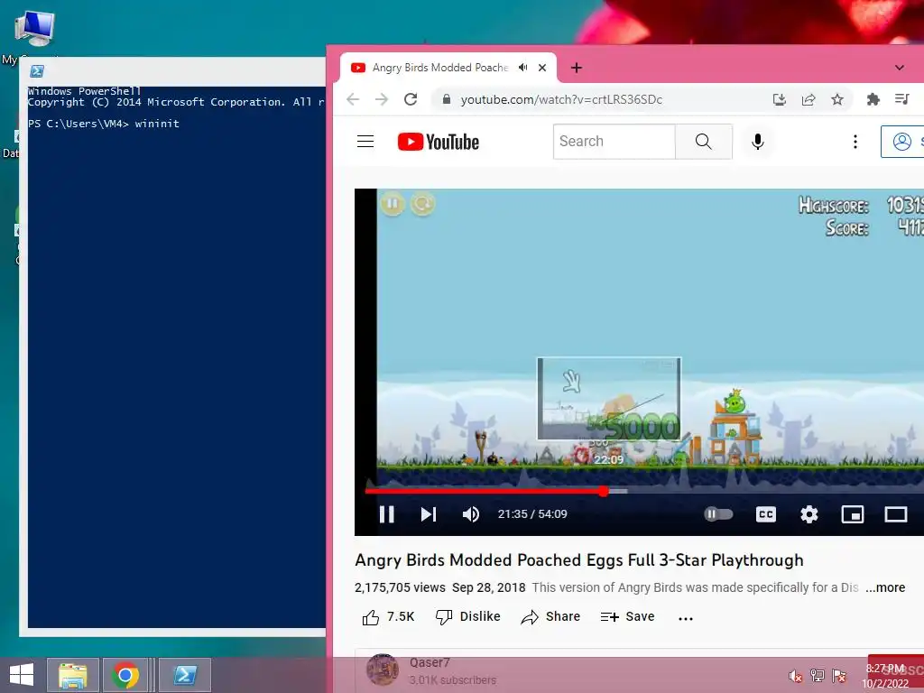Open Action Center flag tray icon
Screen dimensions: 924x693
[839, 676]
